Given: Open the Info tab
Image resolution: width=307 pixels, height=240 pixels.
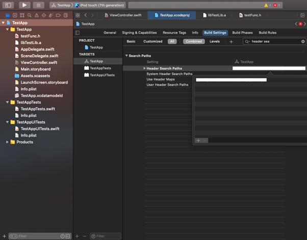Looking at the screenshot, I should [195, 33].
